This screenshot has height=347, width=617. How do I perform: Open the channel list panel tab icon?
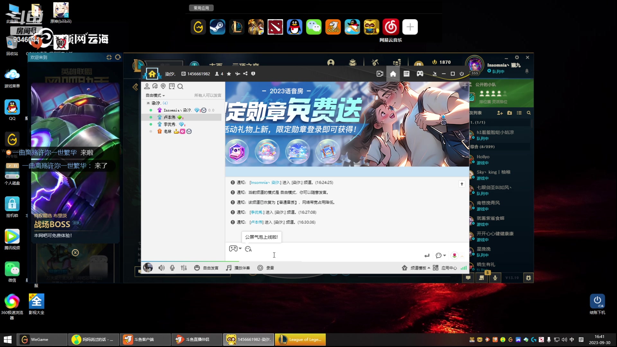point(407,74)
